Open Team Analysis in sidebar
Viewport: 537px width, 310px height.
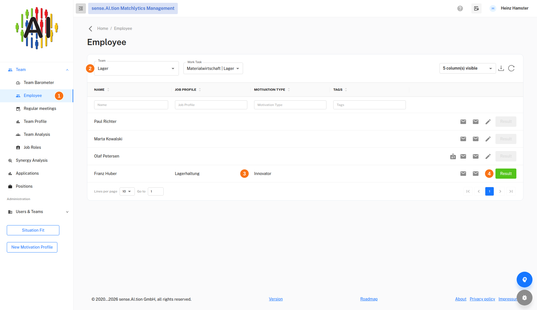click(x=37, y=134)
